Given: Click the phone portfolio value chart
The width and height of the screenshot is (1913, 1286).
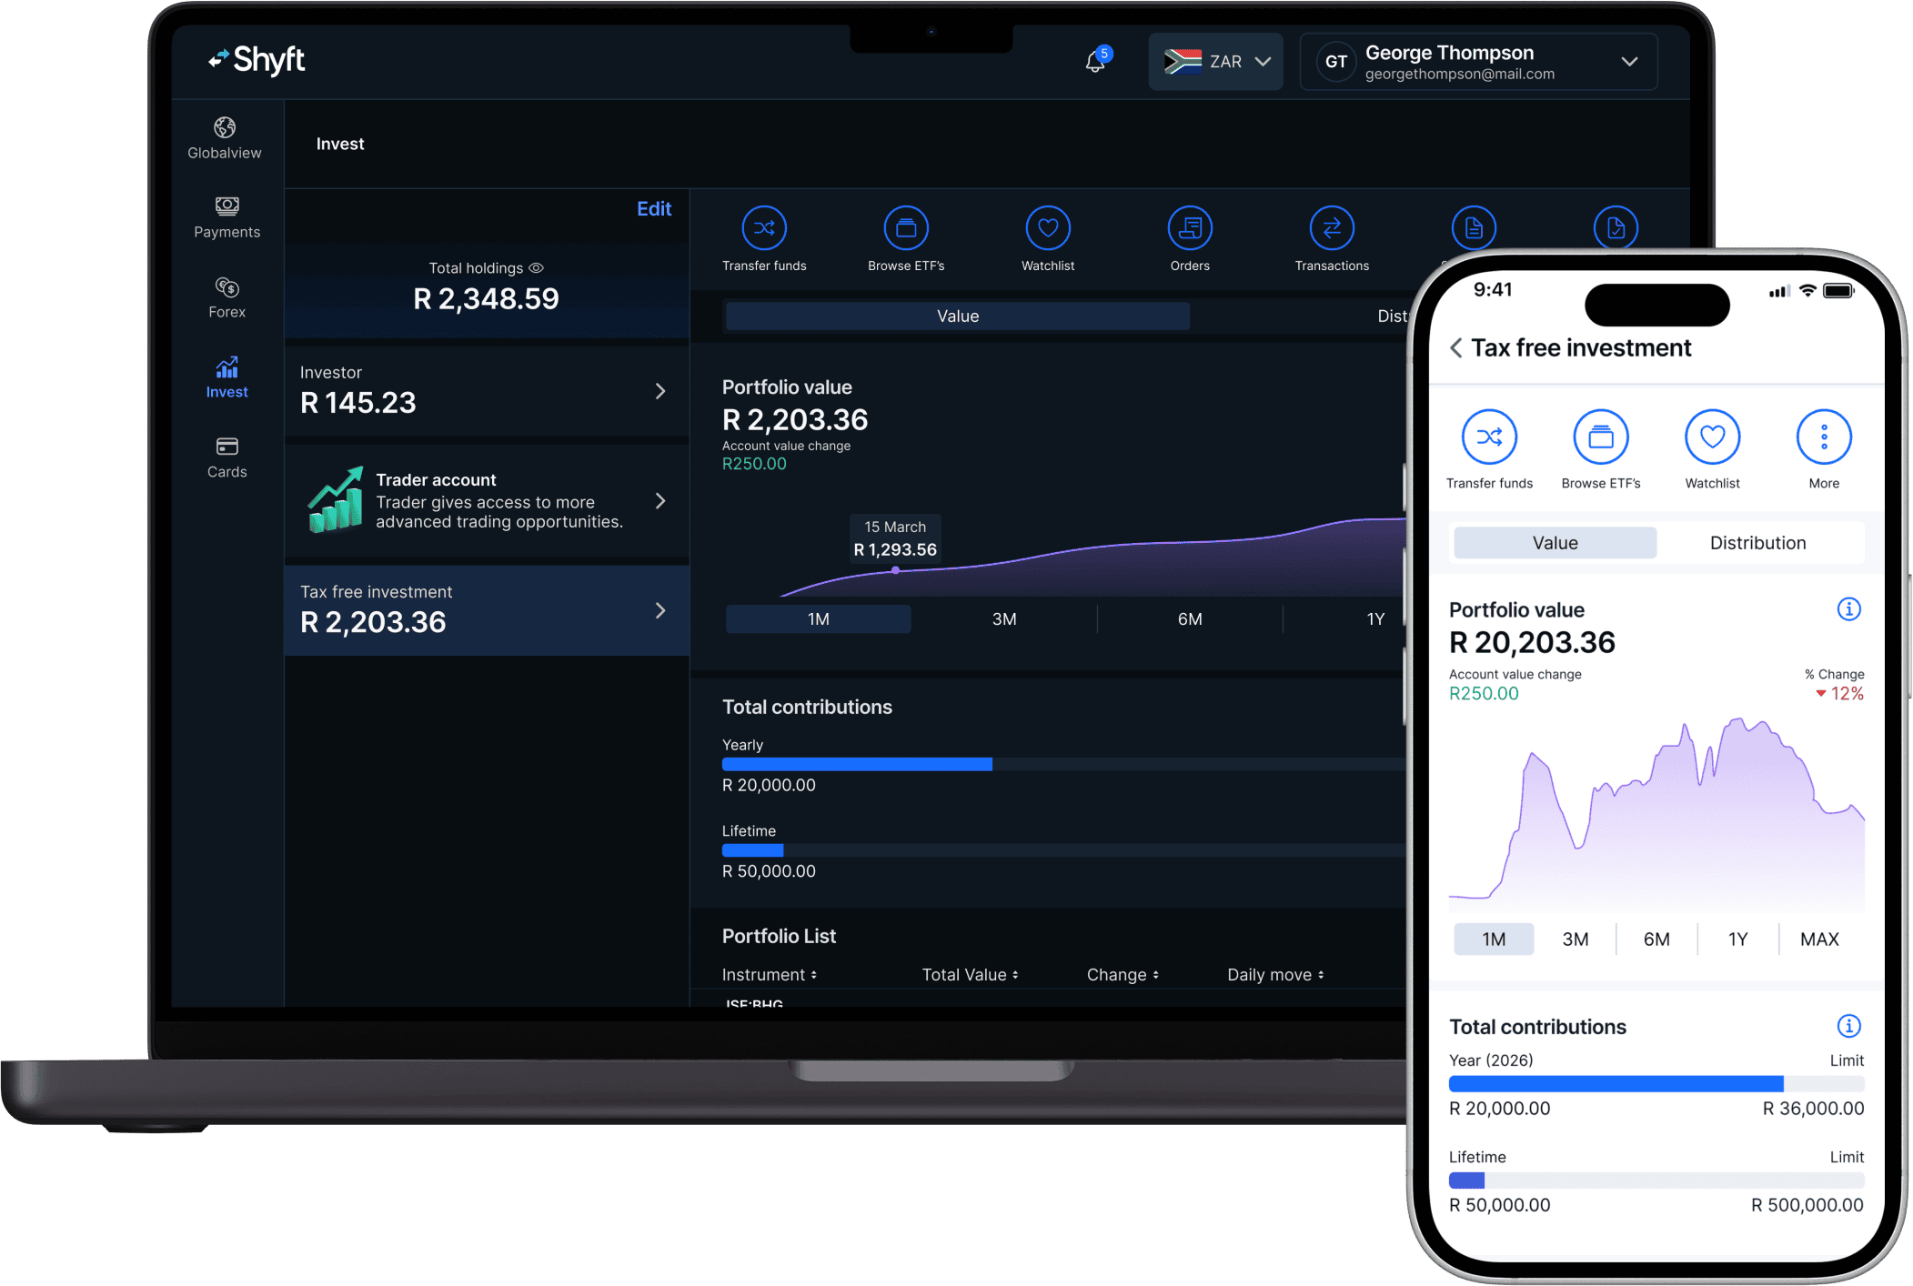Looking at the screenshot, I should point(1656,814).
